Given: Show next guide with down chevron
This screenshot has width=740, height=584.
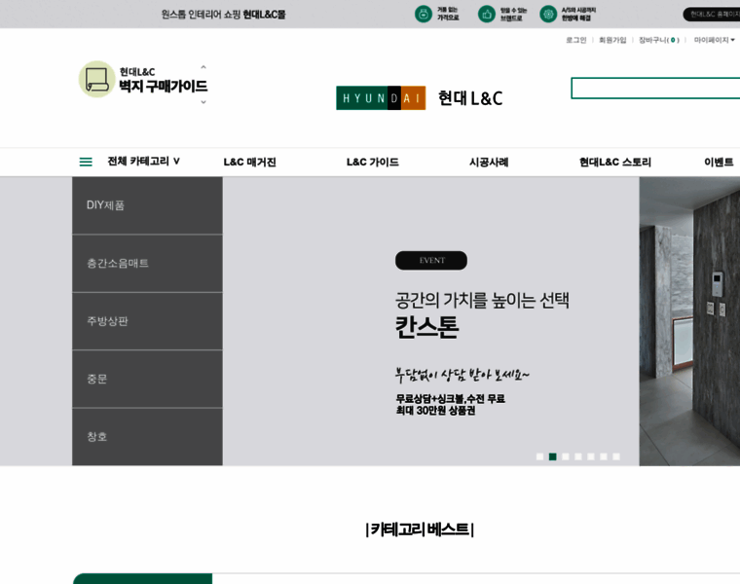Looking at the screenshot, I should click(x=203, y=102).
